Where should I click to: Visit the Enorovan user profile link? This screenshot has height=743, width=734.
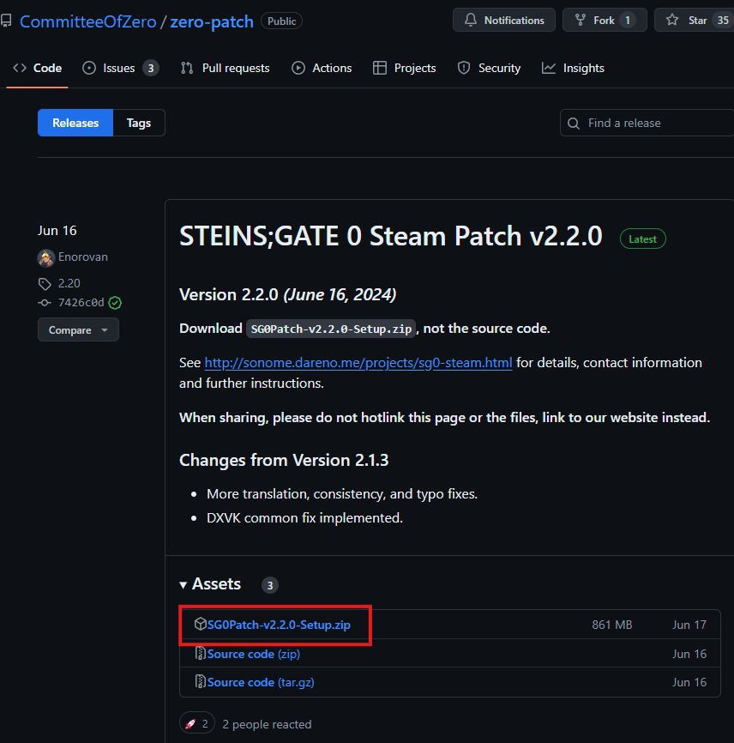[x=83, y=257]
